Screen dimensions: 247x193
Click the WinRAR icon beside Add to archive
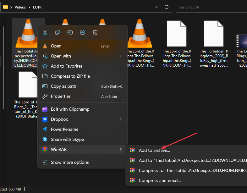tap(133, 150)
